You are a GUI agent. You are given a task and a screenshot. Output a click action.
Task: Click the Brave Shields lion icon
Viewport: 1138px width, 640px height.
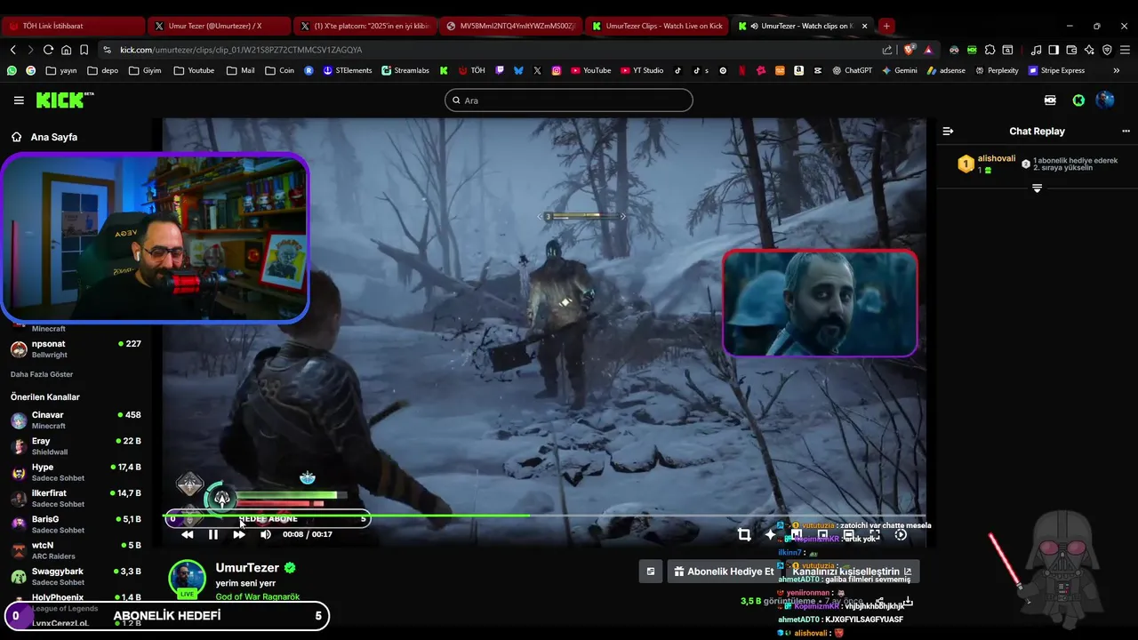(909, 50)
